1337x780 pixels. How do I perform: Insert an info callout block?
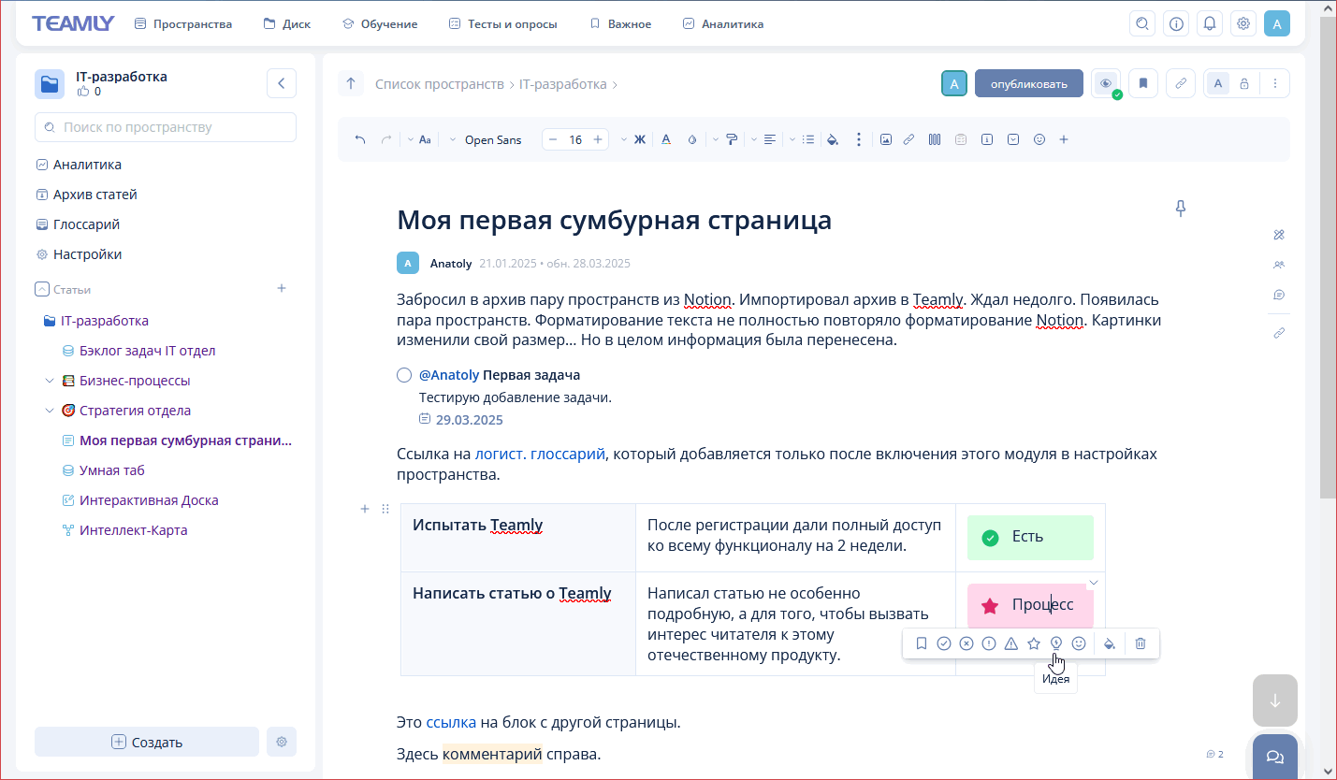click(987, 140)
